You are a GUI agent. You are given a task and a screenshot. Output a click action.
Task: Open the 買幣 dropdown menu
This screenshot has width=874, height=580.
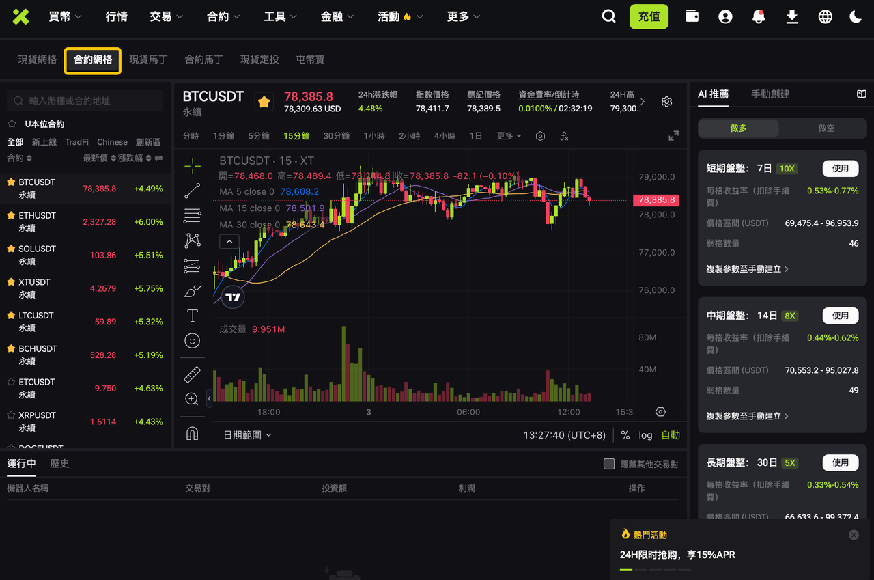pyautogui.click(x=65, y=16)
